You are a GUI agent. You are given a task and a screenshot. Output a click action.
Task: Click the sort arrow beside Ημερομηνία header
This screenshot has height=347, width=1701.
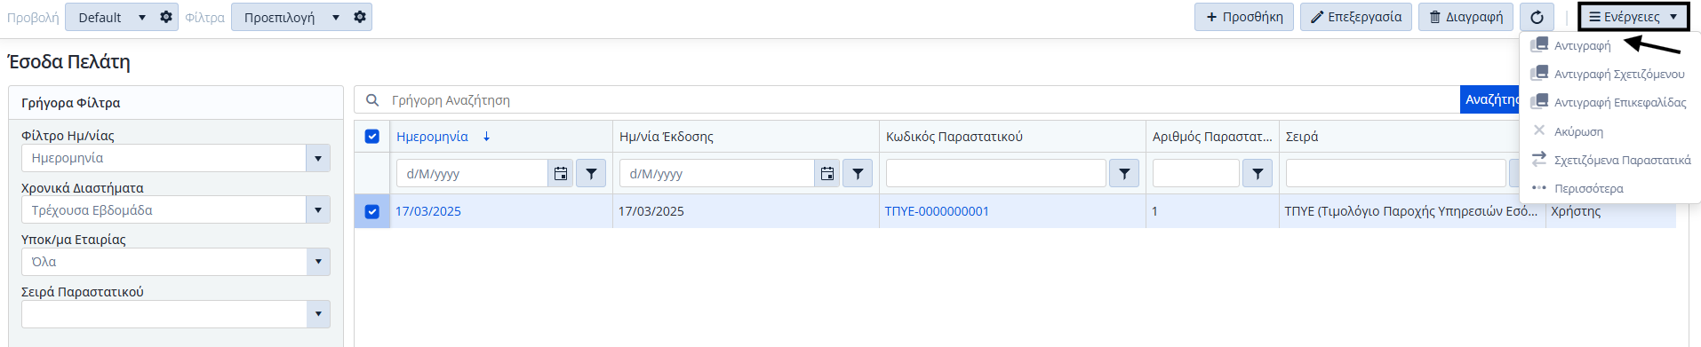click(486, 137)
